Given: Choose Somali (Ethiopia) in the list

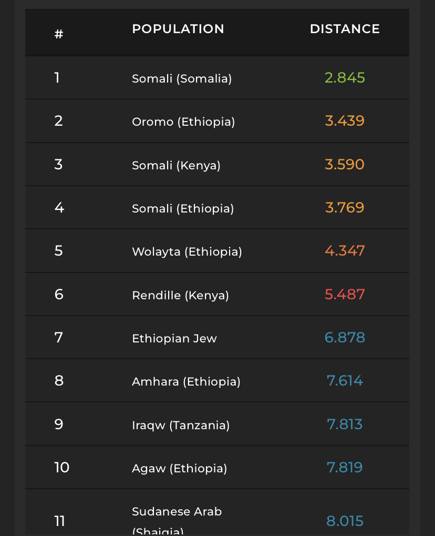Looking at the screenshot, I should pos(183,208).
